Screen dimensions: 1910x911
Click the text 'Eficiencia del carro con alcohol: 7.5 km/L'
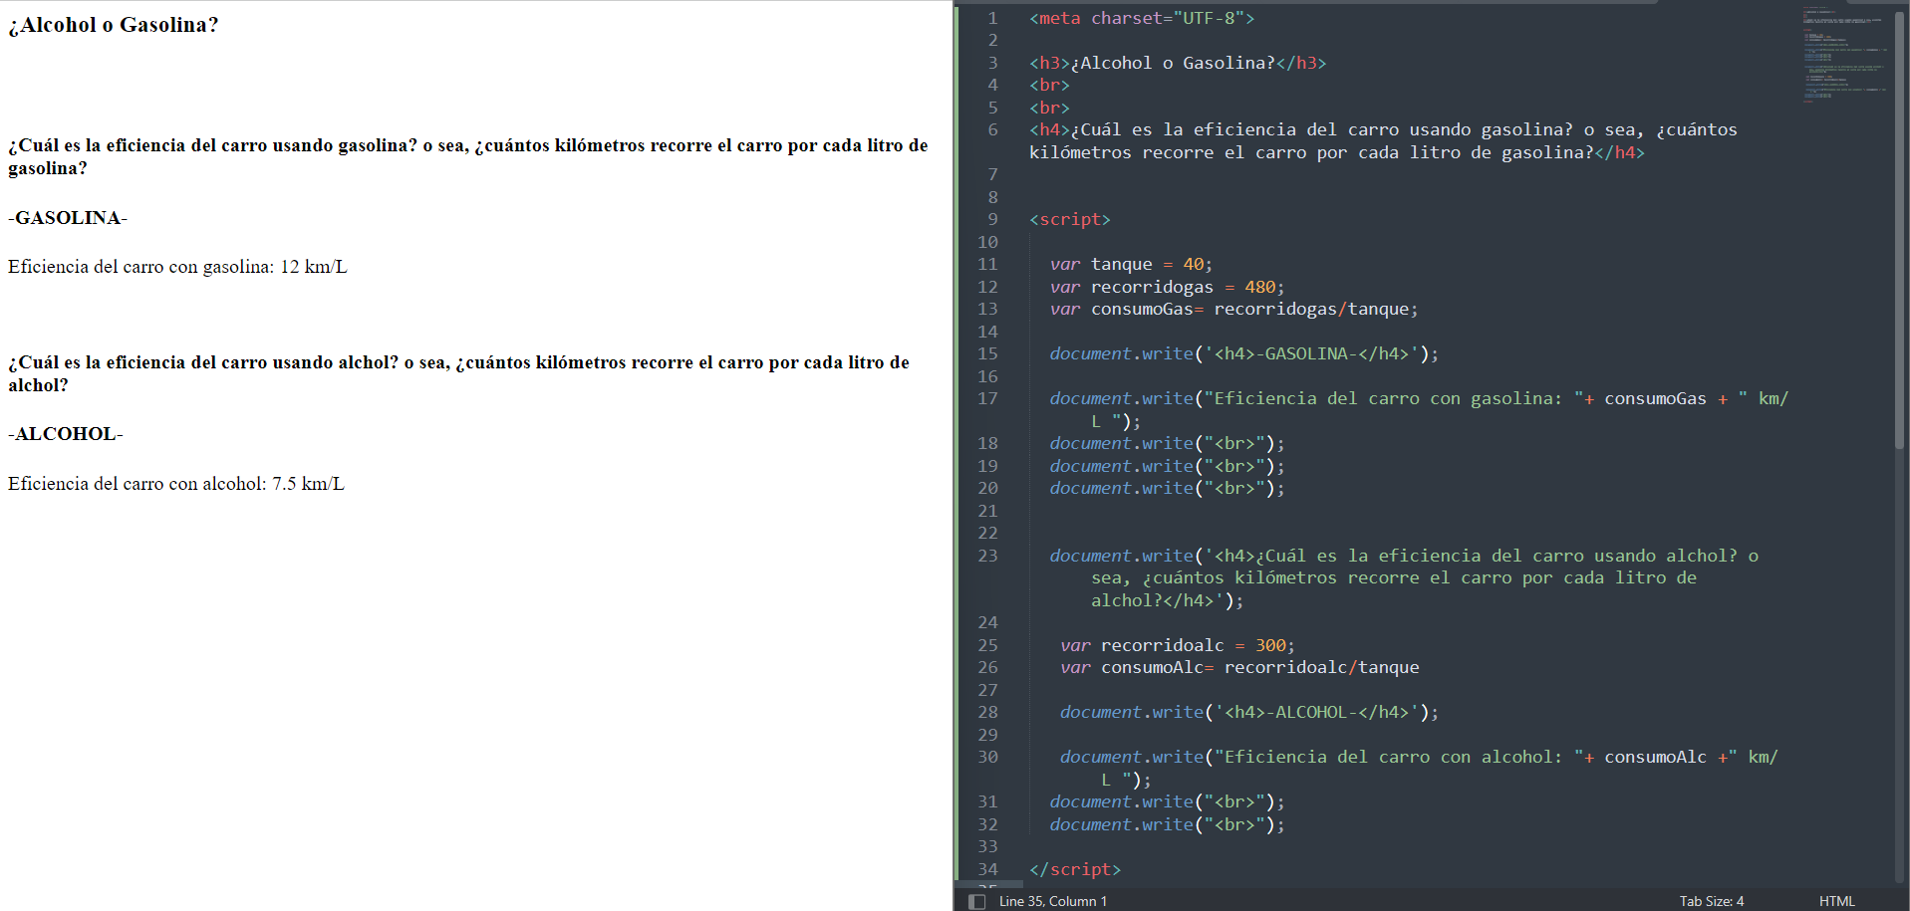[176, 484]
